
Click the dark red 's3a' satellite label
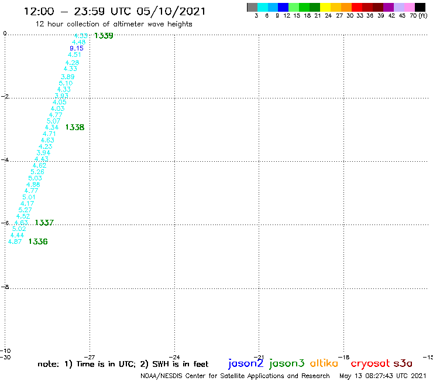tap(403, 363)
